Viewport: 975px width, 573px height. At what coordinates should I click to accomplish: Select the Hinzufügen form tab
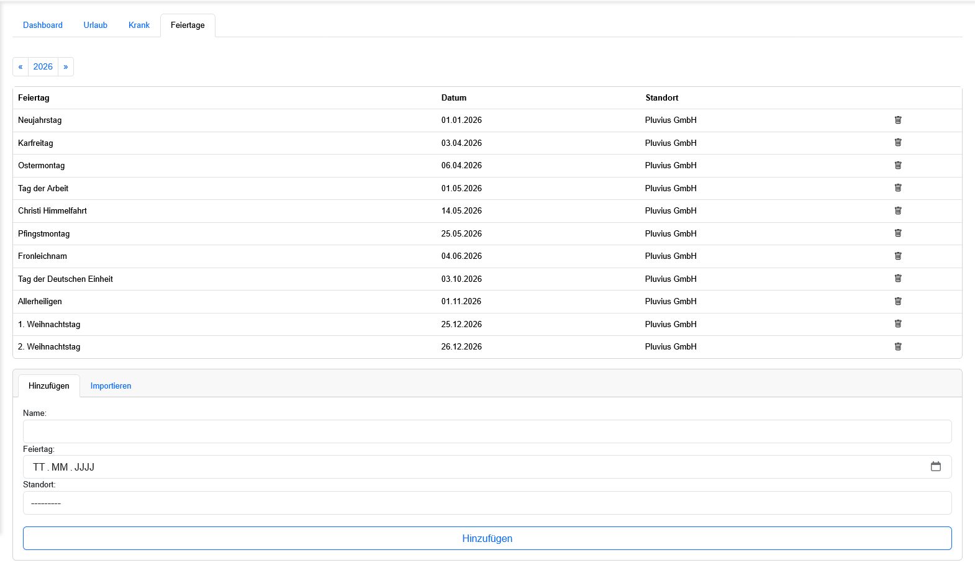tap(49, 386)
